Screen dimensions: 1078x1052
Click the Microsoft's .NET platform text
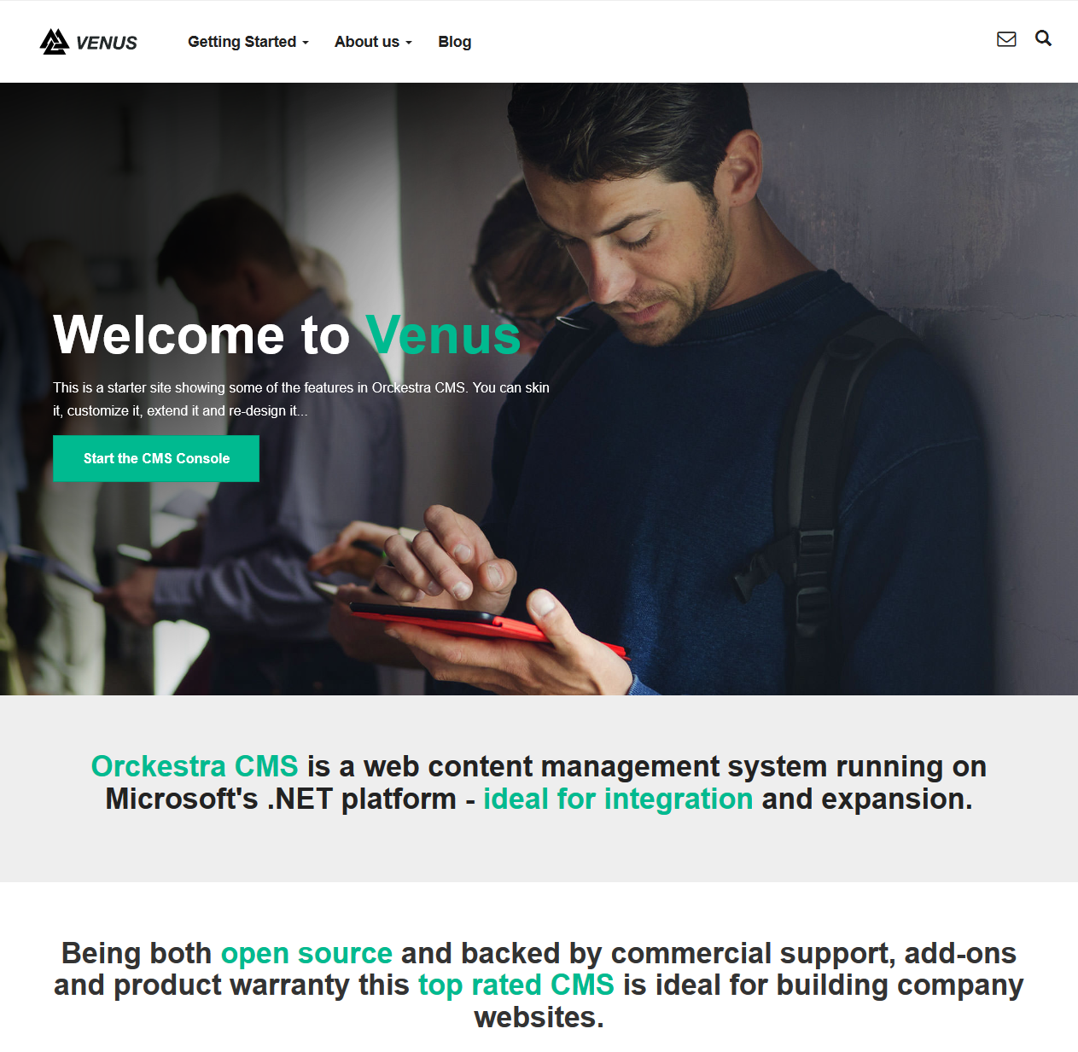[x=281, y=799]
